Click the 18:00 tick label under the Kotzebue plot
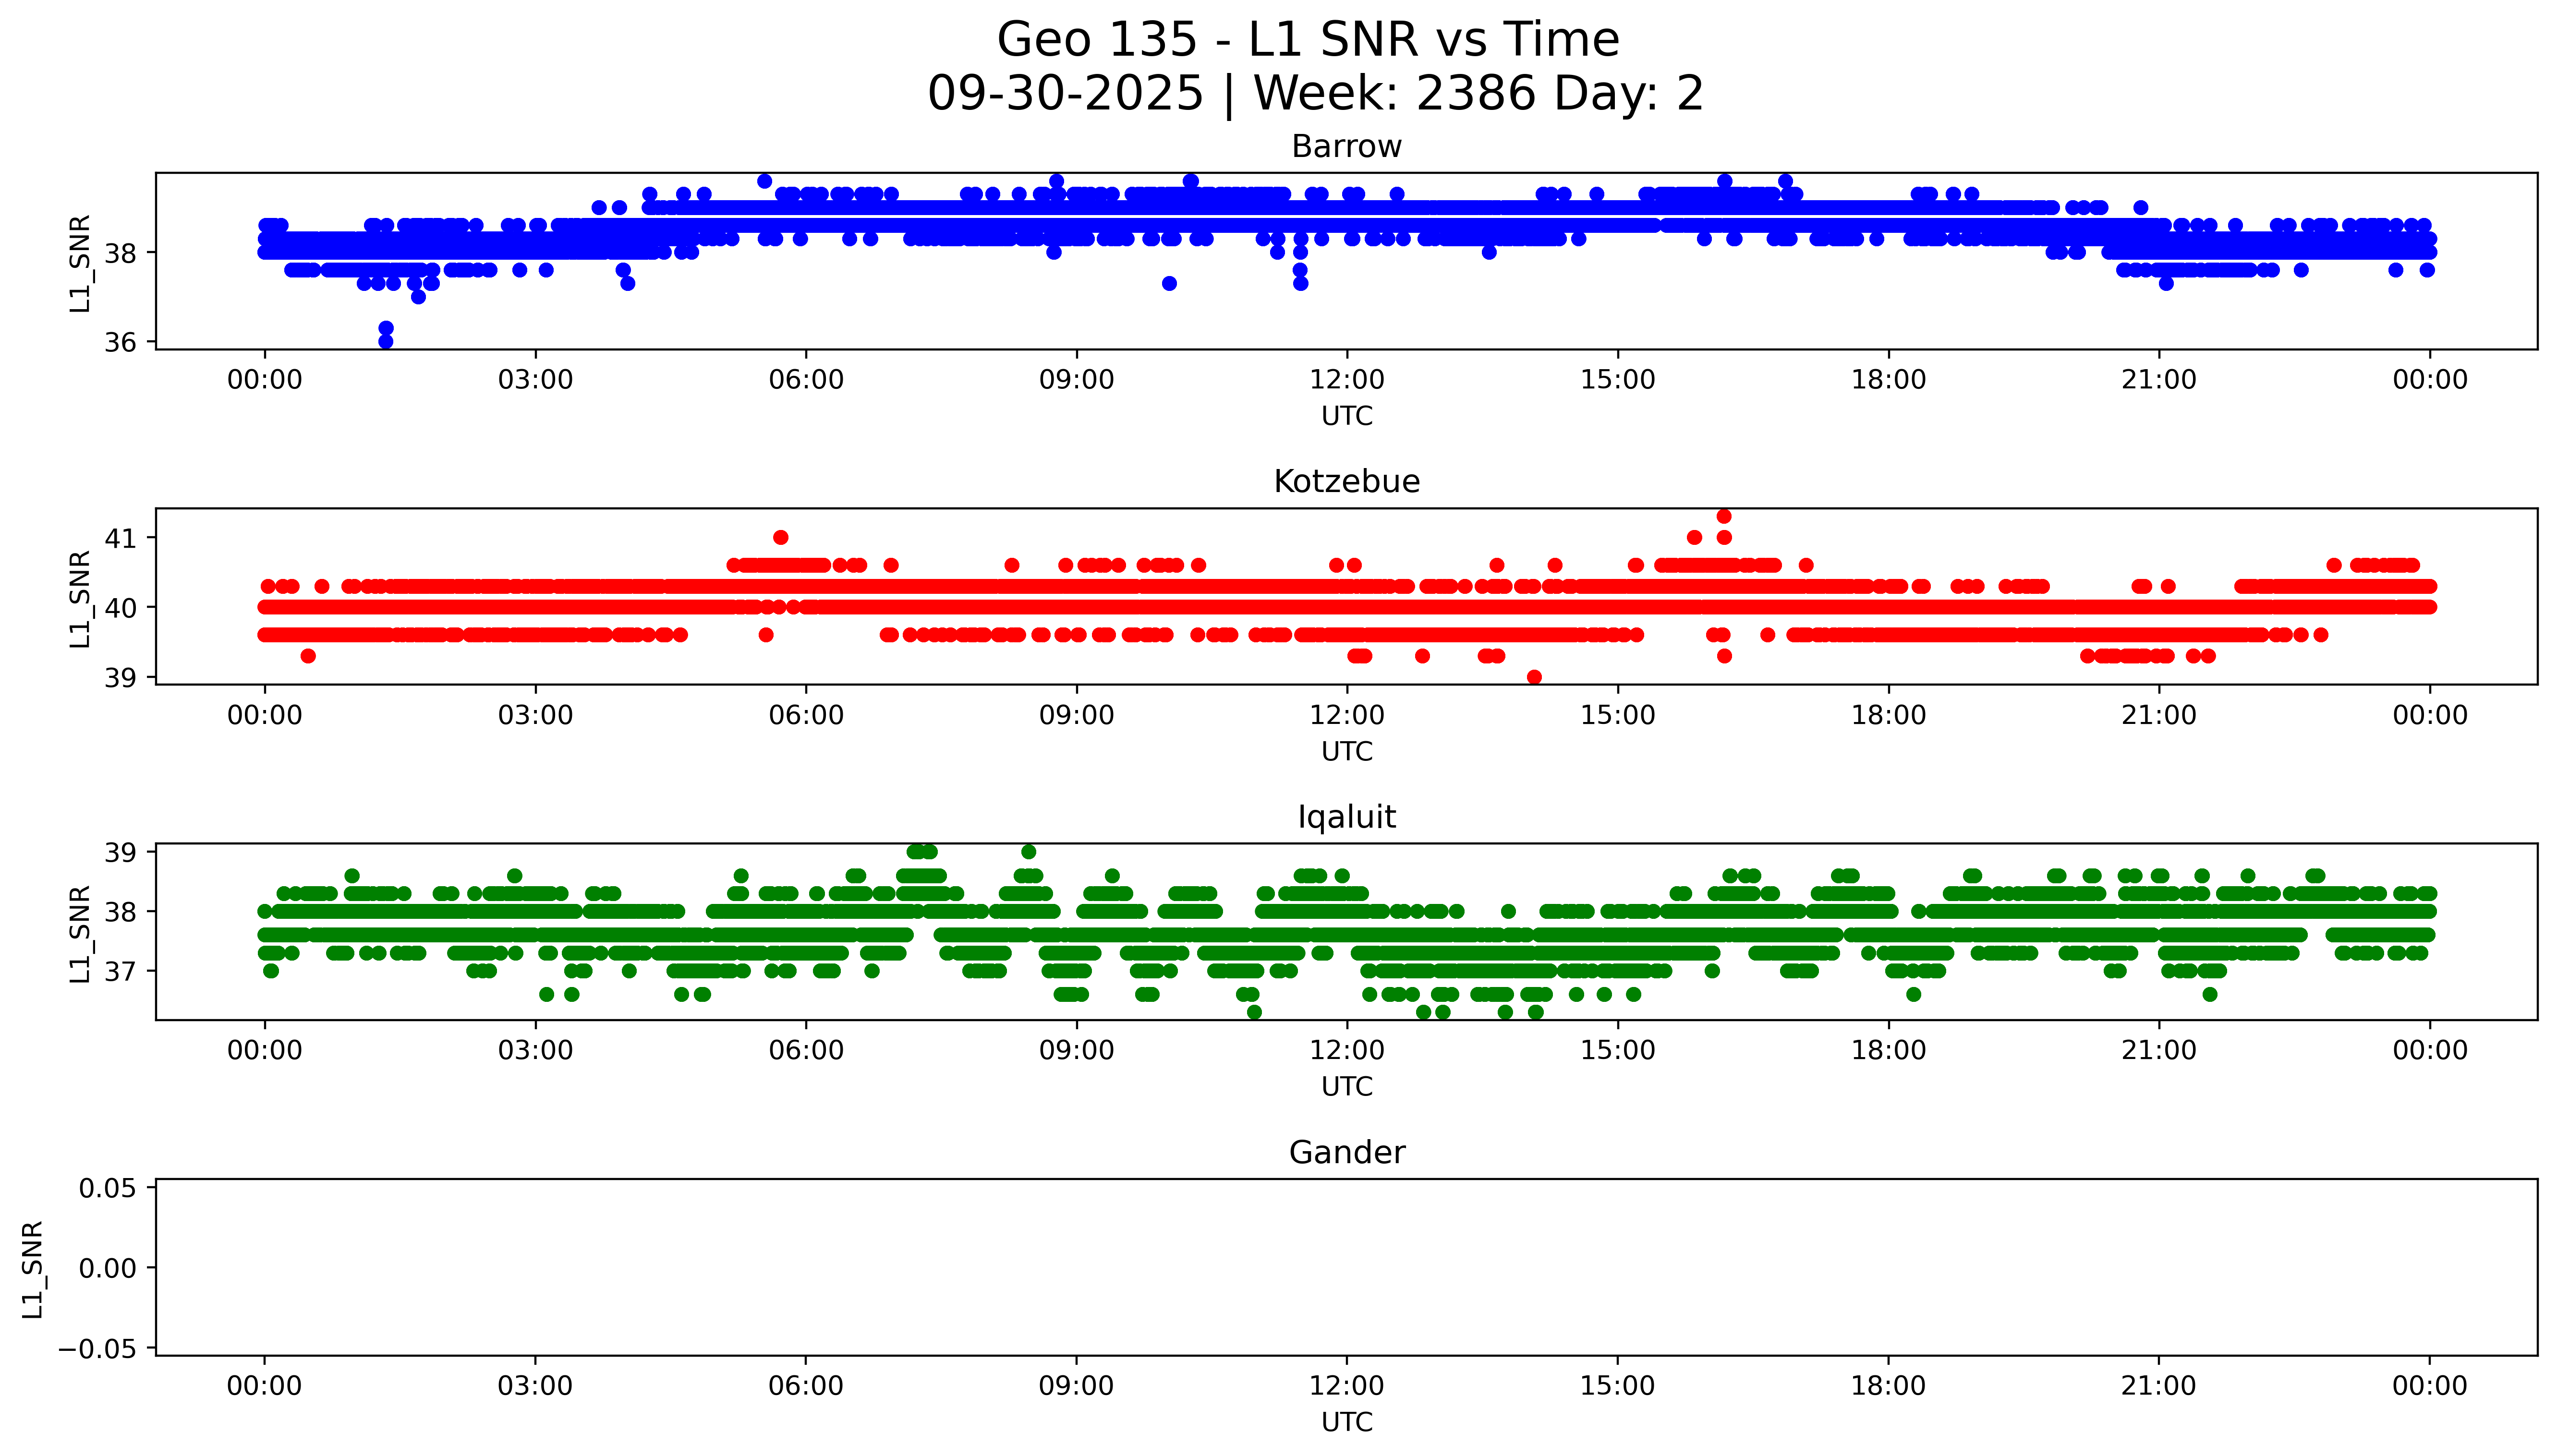The height and width of the screenshot is (1456, 2557). click(1888, 715)
